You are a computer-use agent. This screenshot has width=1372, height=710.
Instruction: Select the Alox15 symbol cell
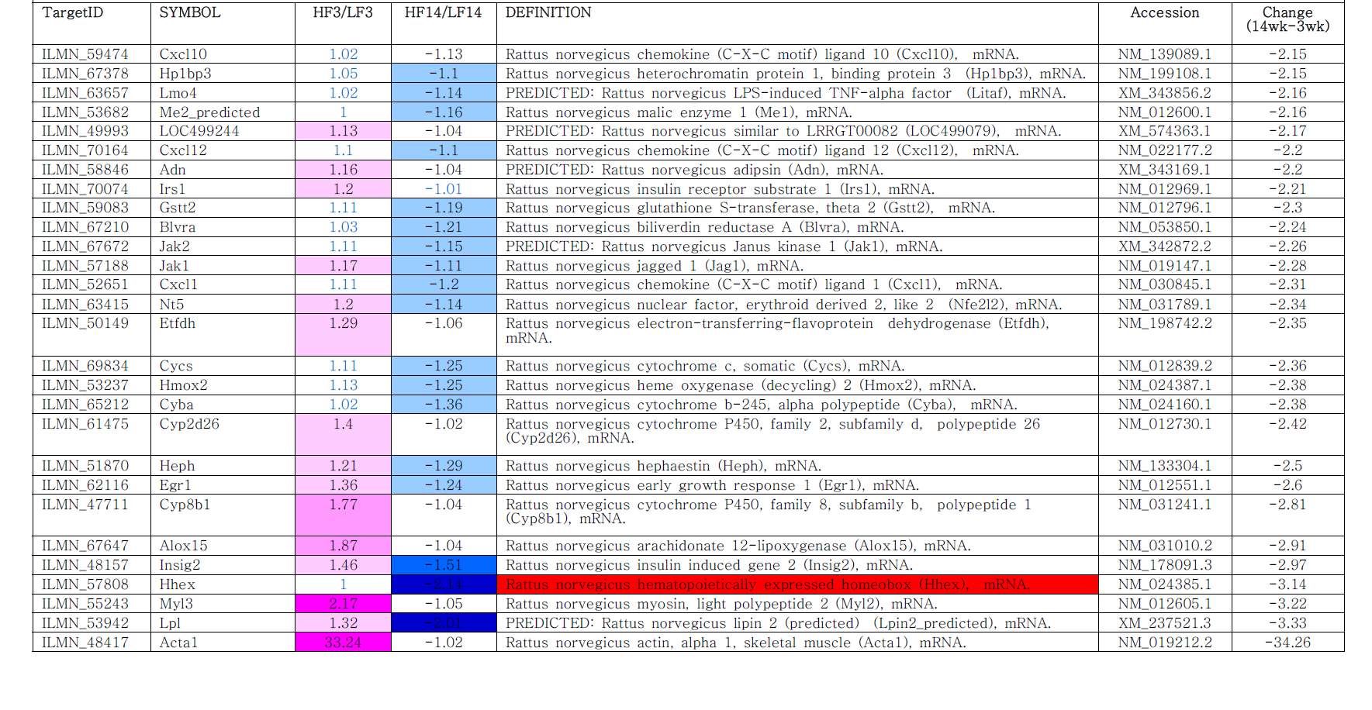click(x=223, y=546)
